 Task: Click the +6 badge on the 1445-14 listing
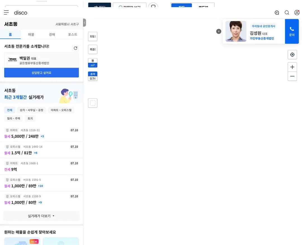[36, 153]
